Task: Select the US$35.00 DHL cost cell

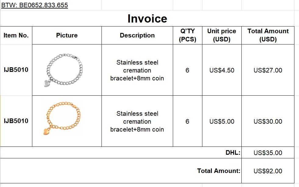Action: tap(268, 153)
